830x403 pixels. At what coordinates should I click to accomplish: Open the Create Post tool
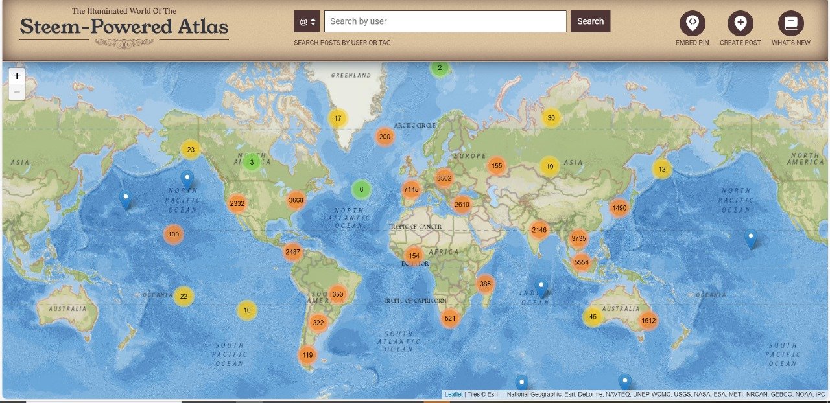point(741,29)
